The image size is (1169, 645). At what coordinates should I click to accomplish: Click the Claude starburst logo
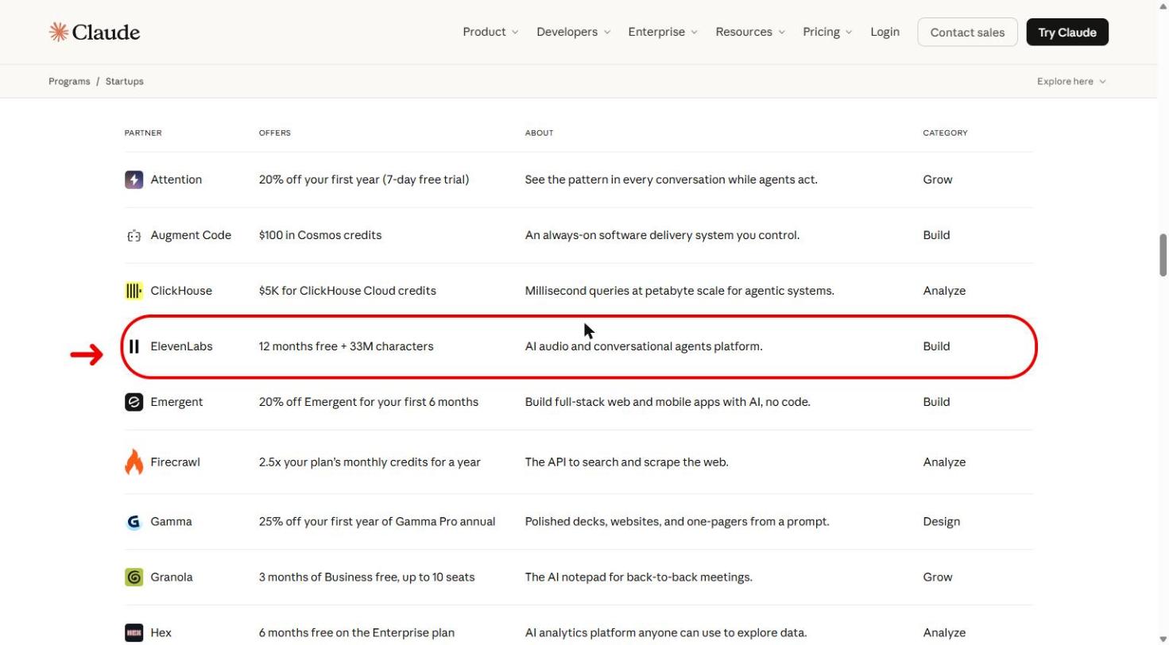pos(58,32)
